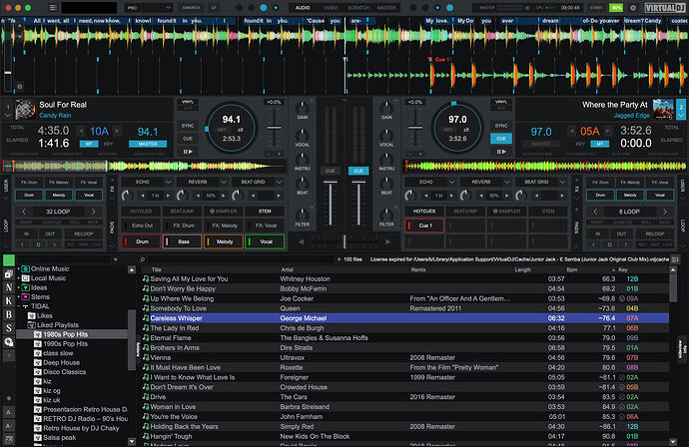
Task: Trigger the Cue 1 hotcue pad
Action: [424, 225]
